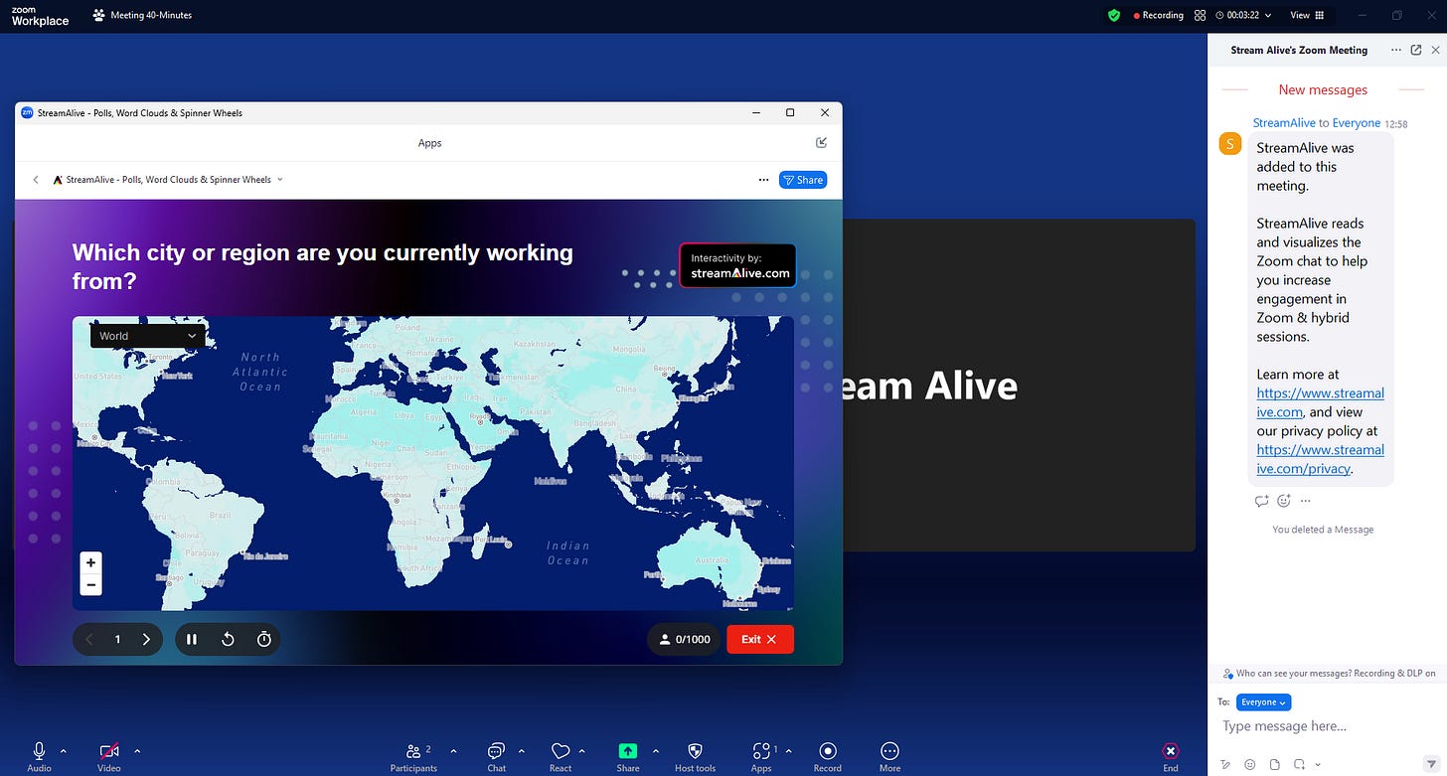This screenshot has height=776, width=1447.
Task: Reply to the StreamAlive message
Action: click(x=1262, y=501)
